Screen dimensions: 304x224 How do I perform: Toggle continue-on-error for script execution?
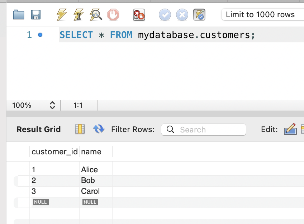[x=139, y=15]
